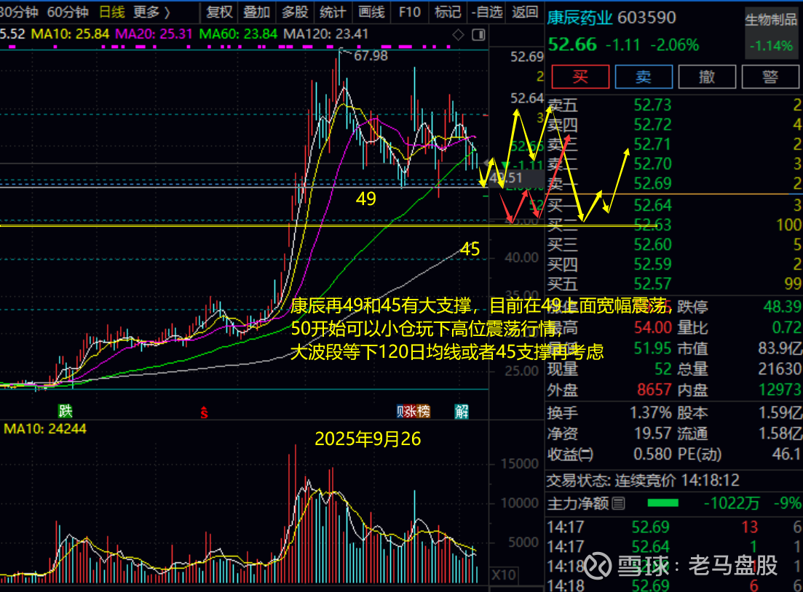
Task: Open the 统计 statistics tool
Action: pos(333,12)
